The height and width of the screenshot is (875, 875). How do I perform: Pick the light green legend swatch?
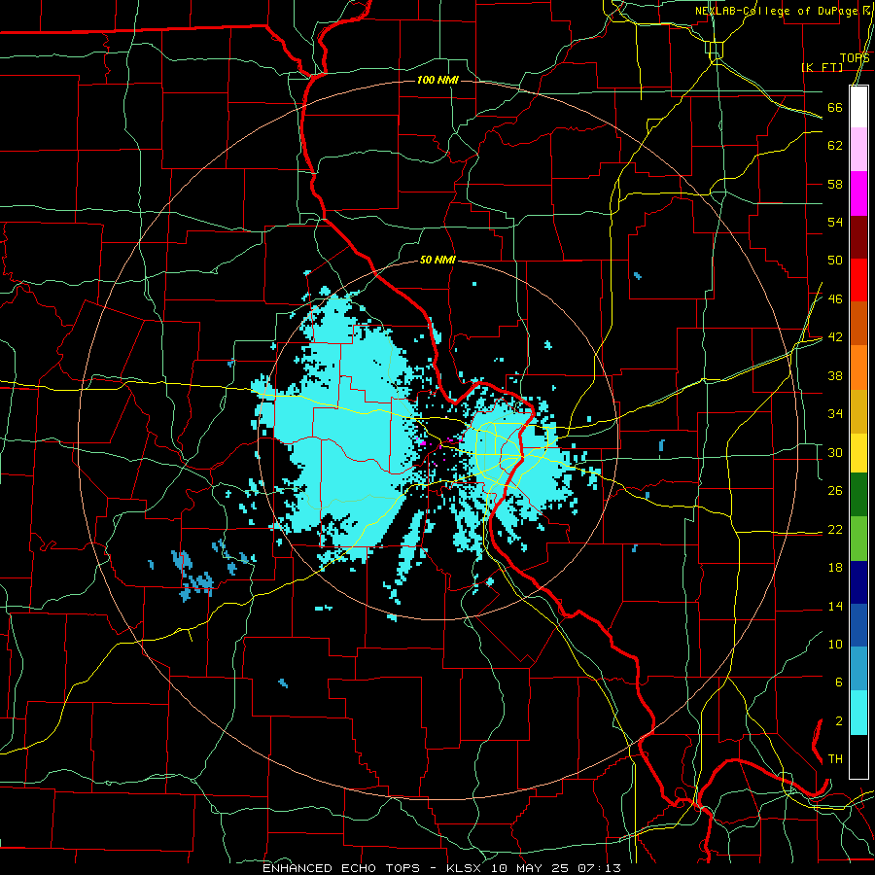click(858, 539)
